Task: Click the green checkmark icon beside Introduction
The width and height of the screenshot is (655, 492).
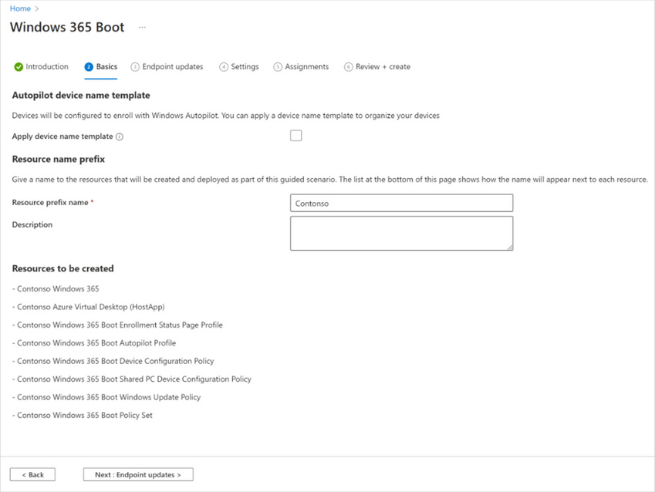Action: (19, 67)
